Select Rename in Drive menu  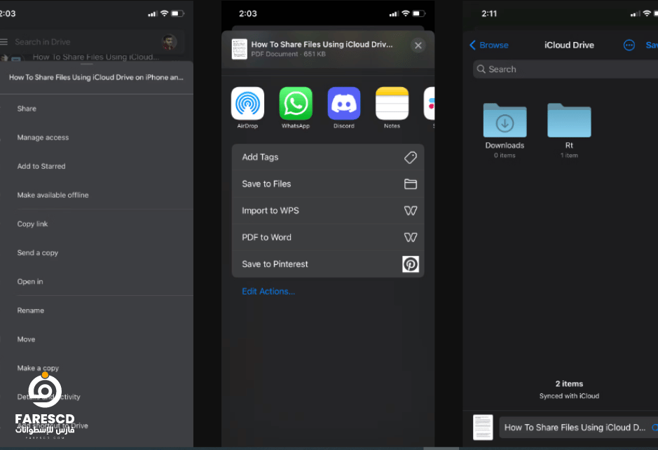click(97, 311)
